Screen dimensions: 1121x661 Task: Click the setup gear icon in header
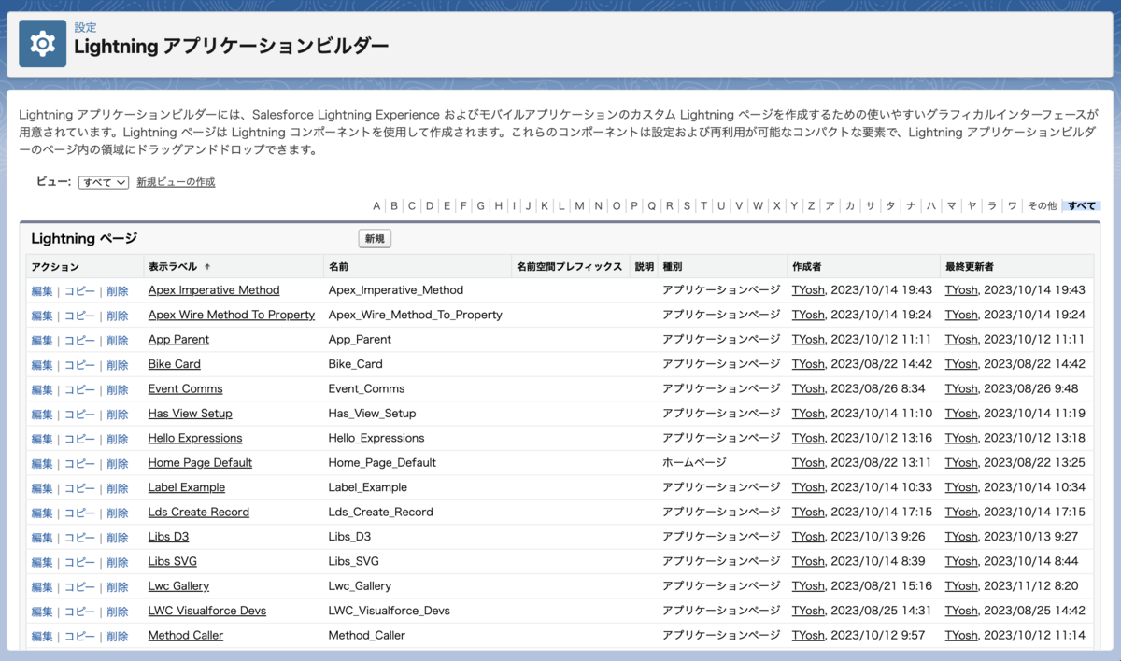click(43, 44)
